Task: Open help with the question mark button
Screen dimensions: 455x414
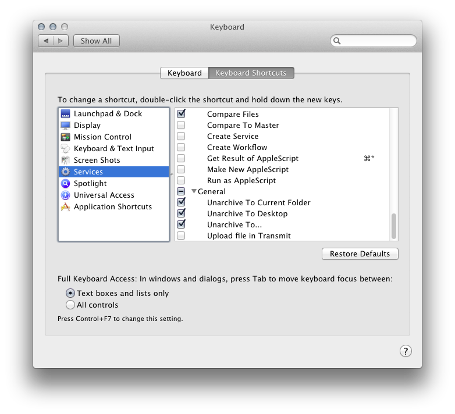Action: coord(406,351)
